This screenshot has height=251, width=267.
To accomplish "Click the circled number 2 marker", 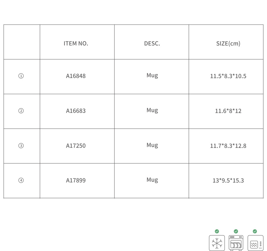I will 21,111.
